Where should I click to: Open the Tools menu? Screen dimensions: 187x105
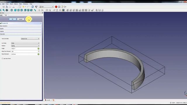[11, 4]
